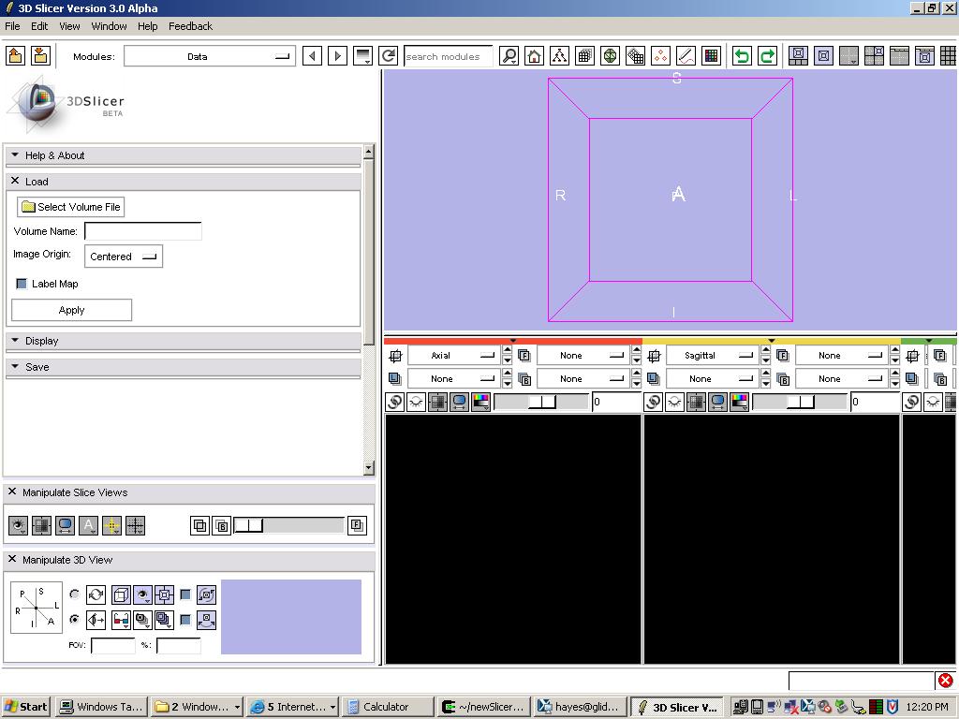This screenshot has width=959, height=719.
Task: Enable the Label Map checkbox
Action: [22, 284]
